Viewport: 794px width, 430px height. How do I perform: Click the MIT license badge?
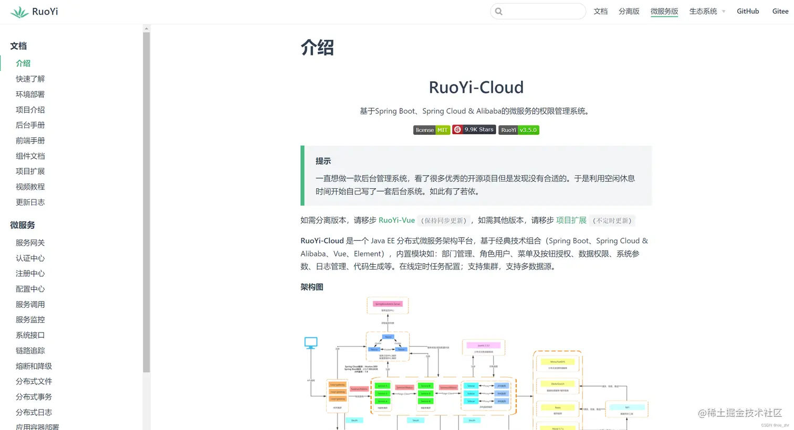pos(431,130)
